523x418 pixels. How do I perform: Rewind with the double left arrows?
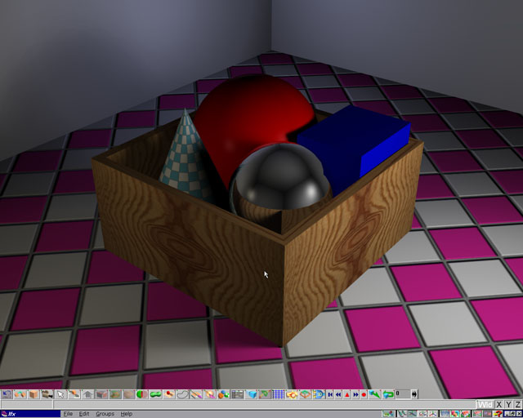[x=338, y=394]
